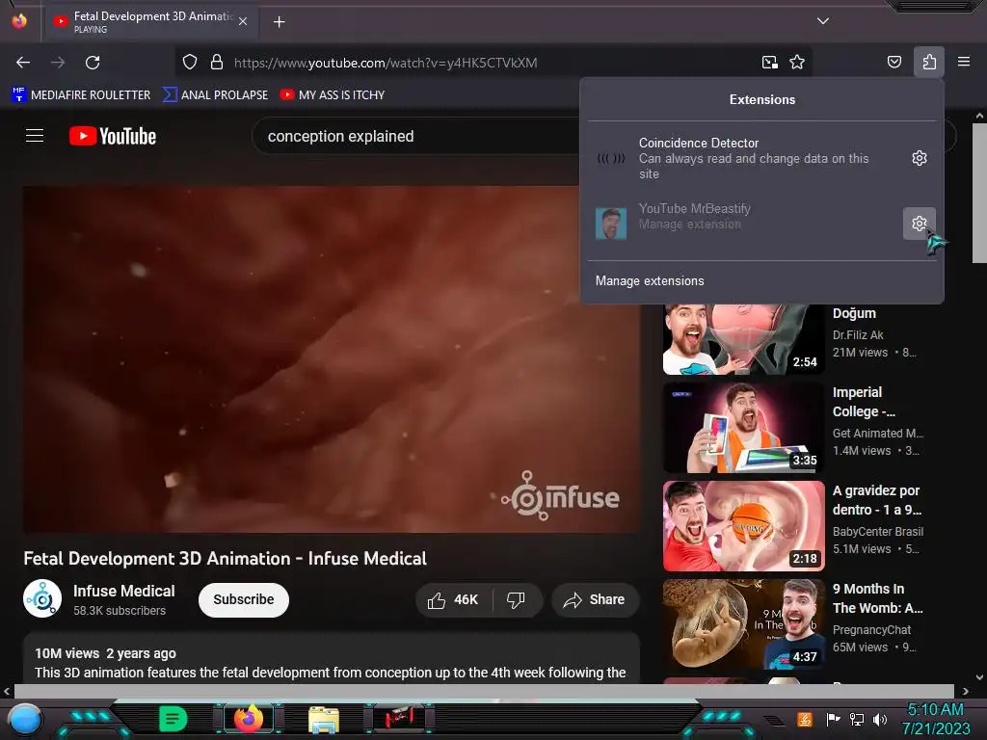Bookmark this page with the star icon
This screenshot has width=987, height=740.
click(797, 63)
